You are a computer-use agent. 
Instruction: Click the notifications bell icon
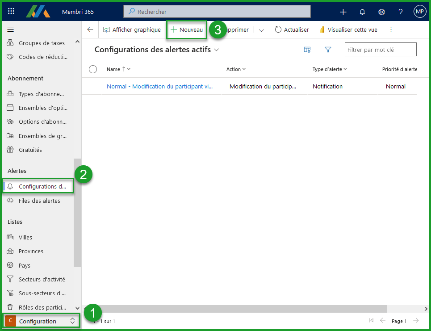[362, 12]
